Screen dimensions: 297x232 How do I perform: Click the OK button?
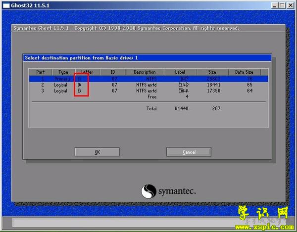97,152
